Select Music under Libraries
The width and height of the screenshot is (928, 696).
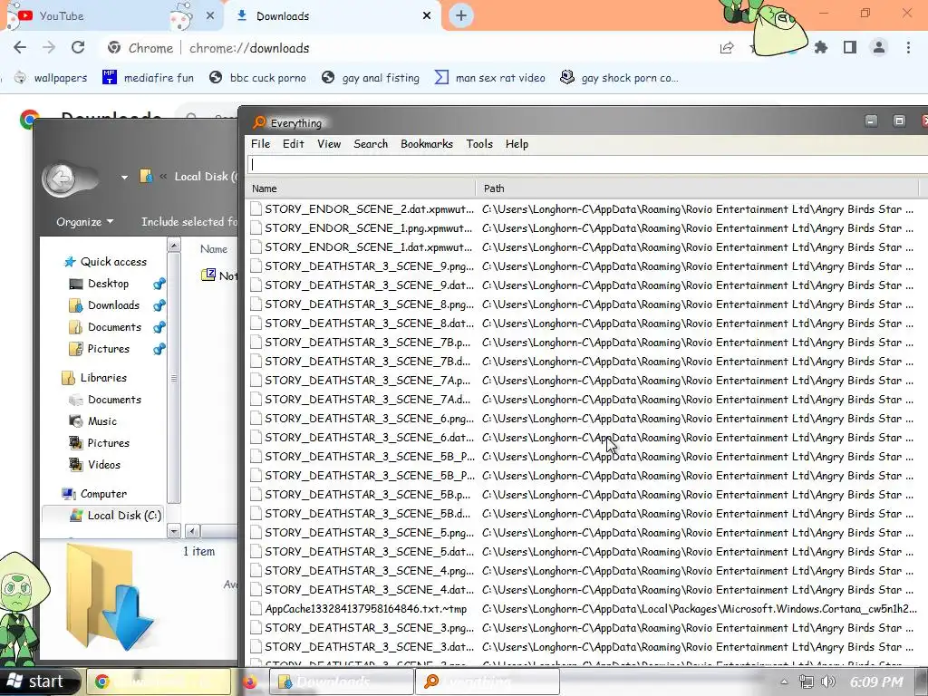pyautogui.click(x=93, y=421)
